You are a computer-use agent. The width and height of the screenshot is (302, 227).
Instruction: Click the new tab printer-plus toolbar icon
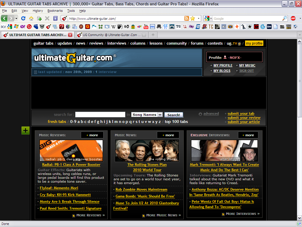click(39, 19)
